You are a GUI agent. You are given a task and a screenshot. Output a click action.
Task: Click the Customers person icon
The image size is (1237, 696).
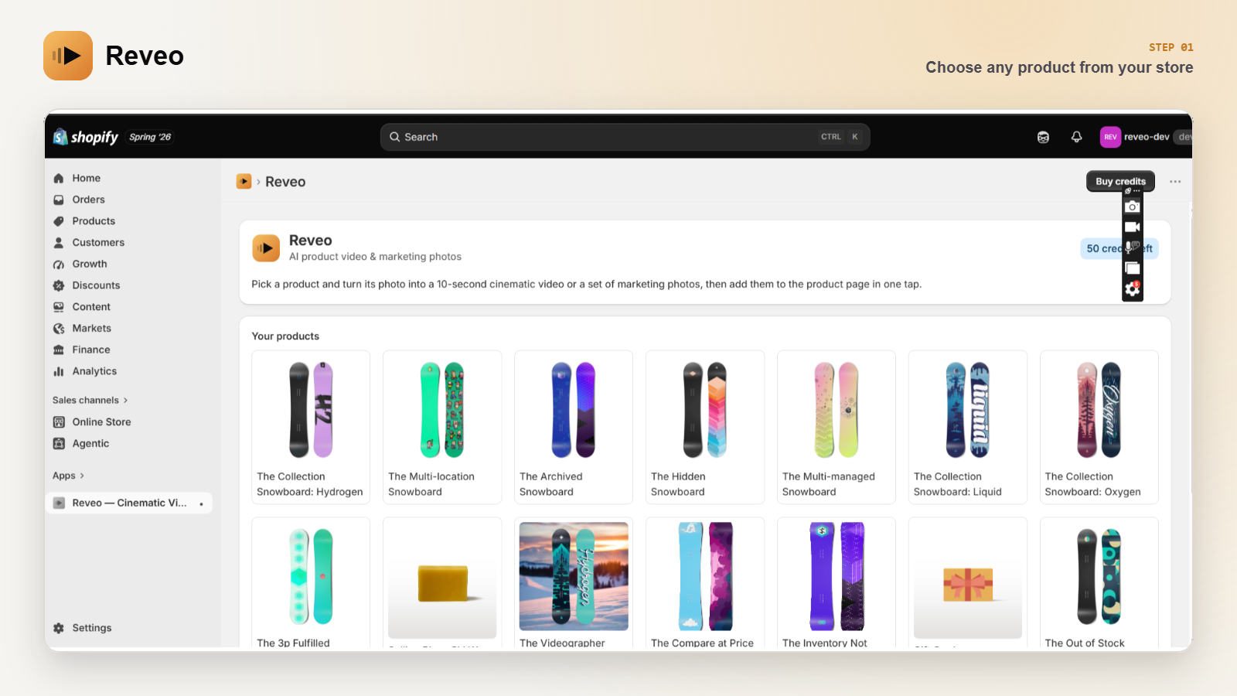59,243
